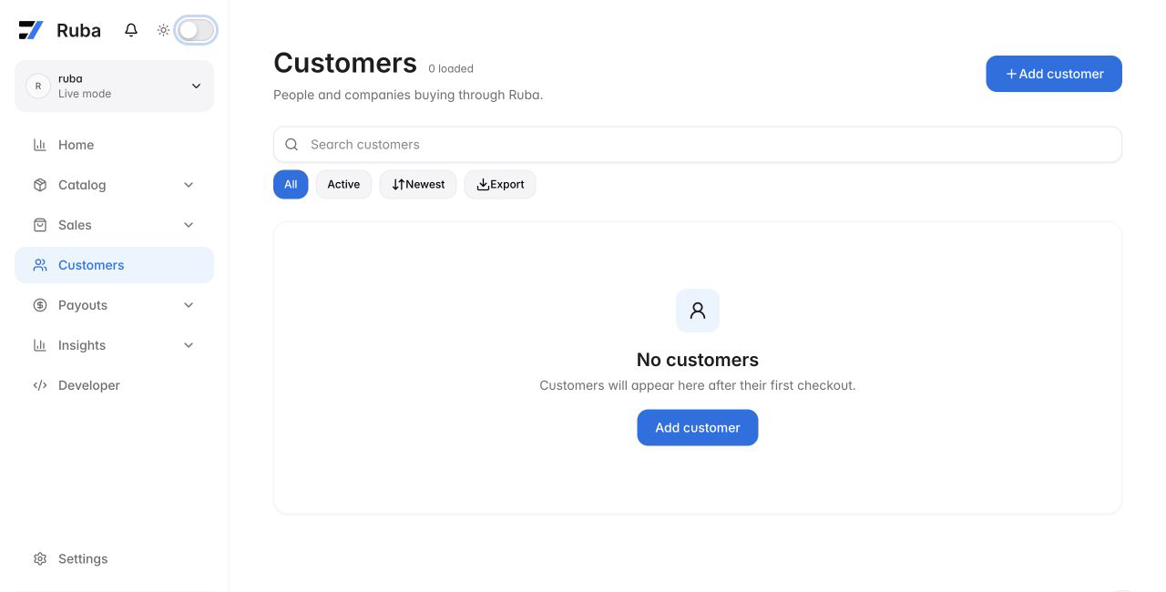
Task: Click the empty-state person icon
Action: [x=698, y=311]
